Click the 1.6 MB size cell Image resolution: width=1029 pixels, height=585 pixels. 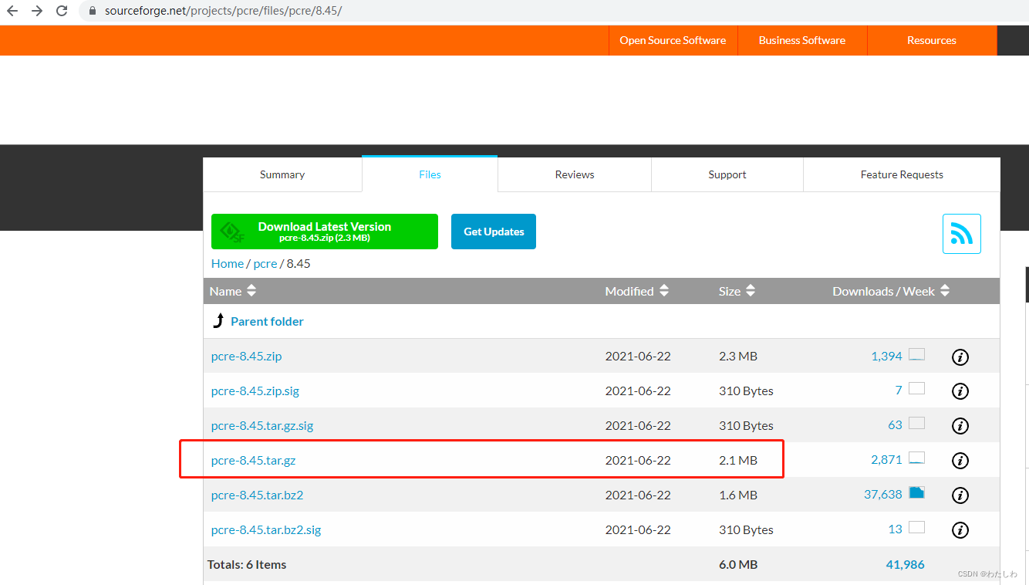738,495
